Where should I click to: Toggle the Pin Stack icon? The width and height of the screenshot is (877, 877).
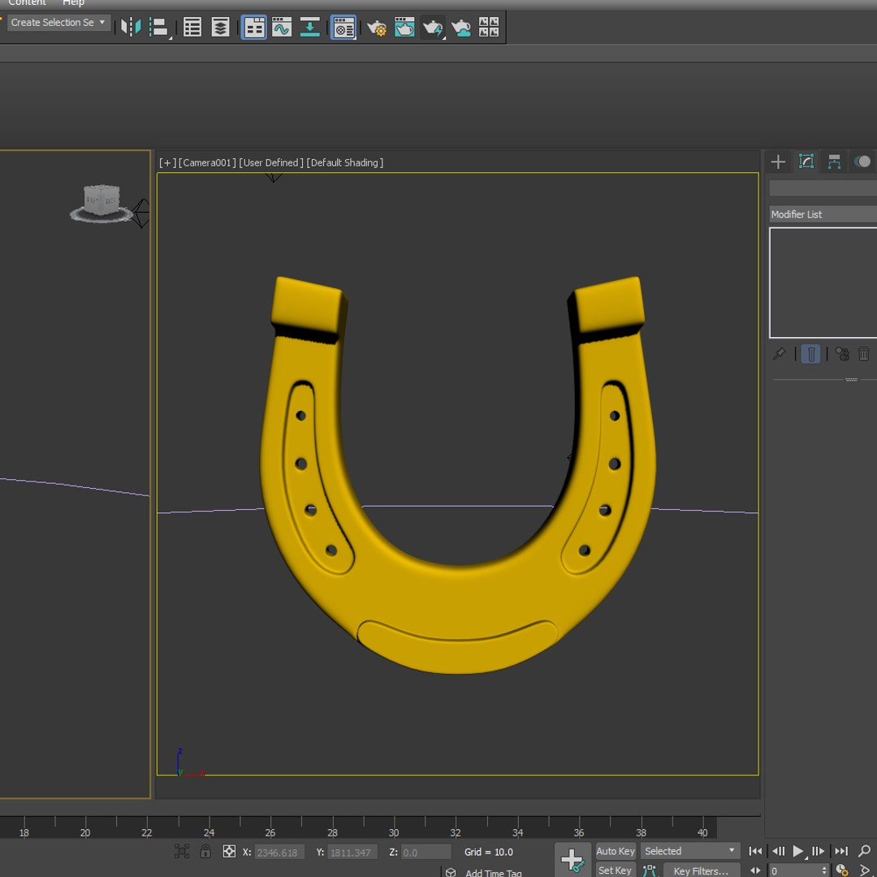779,353
